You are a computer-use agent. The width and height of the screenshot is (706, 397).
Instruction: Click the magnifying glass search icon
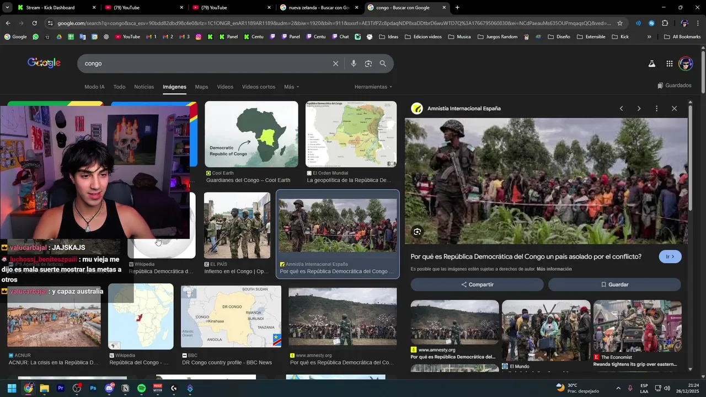(x=383, y=63)
